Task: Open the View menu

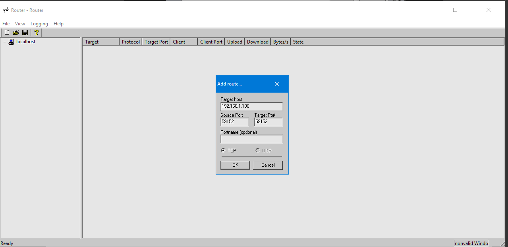Action: pyautogui.click(x=20, y=24)
